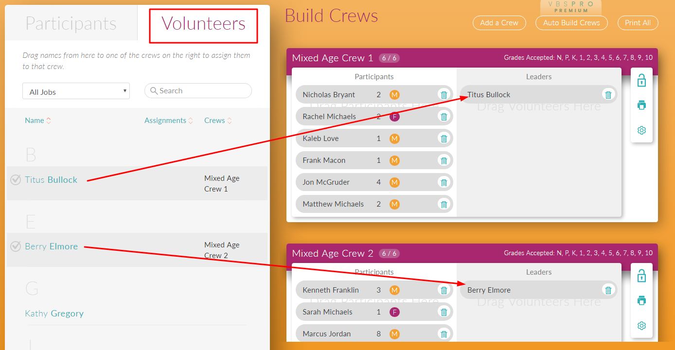This screenshot has height=350, width=675.
Task: Switch to the Participants tab
Action: pyautogui.click(x=71, y=23)
